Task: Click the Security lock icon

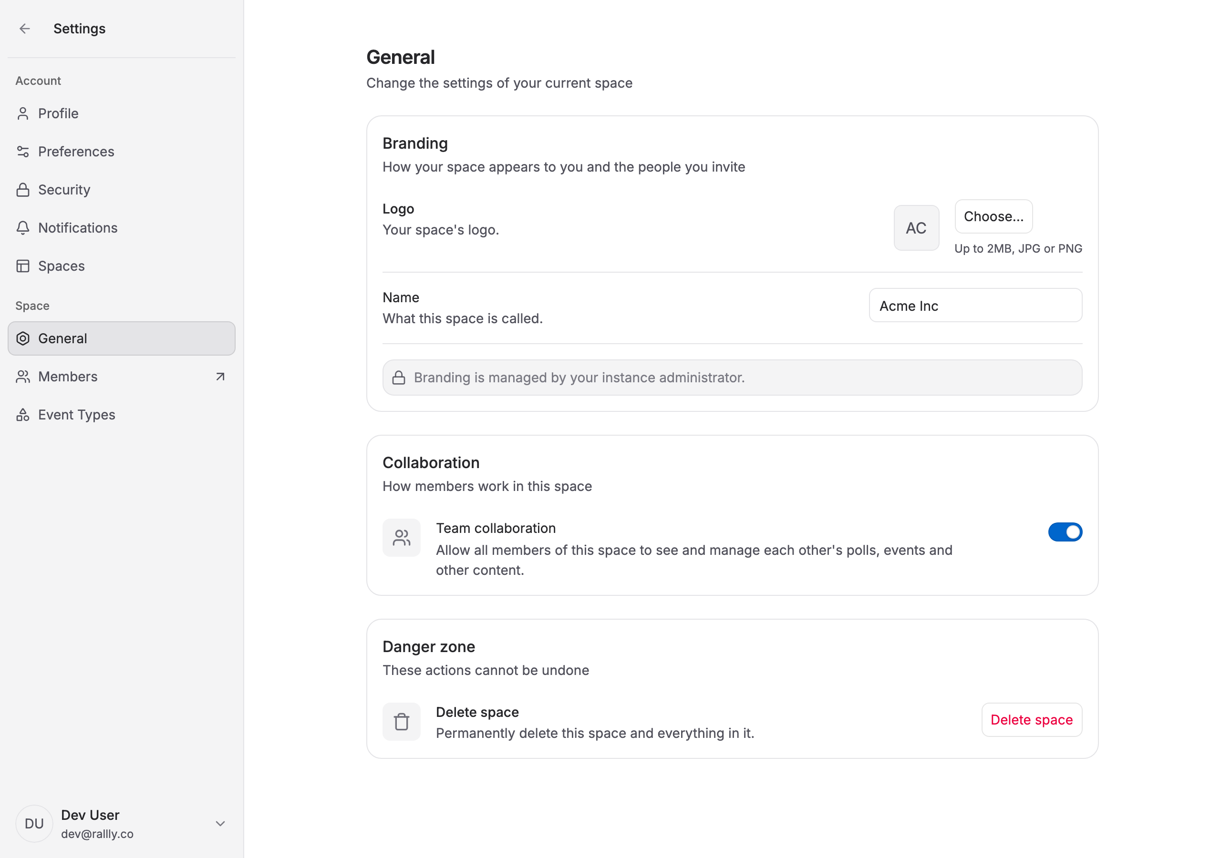Action: pyautogui.click(x=23, y=190)
